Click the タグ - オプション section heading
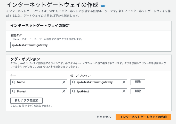The image size is (176, 124). point(25,59)
